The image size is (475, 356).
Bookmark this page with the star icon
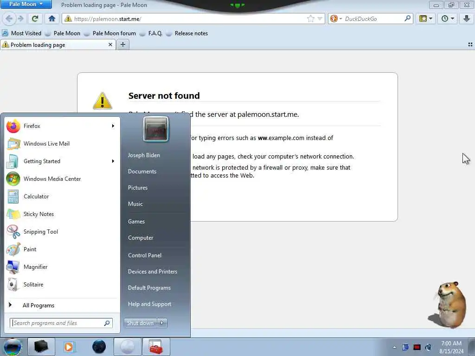[x=310, y=19]
